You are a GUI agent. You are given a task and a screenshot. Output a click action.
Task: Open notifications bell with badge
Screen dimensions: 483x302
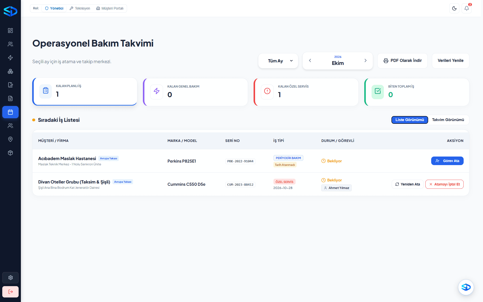point(467,8)
